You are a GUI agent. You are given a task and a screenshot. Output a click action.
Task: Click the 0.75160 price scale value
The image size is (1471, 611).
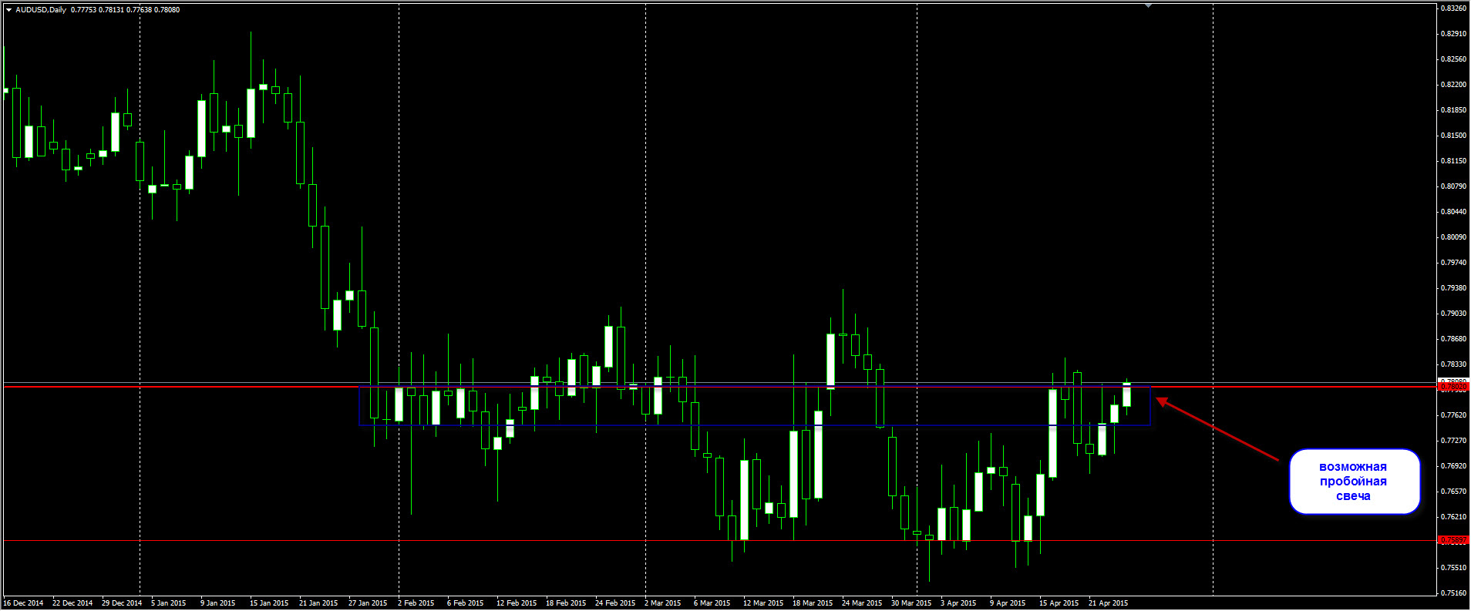(1454, 593)
